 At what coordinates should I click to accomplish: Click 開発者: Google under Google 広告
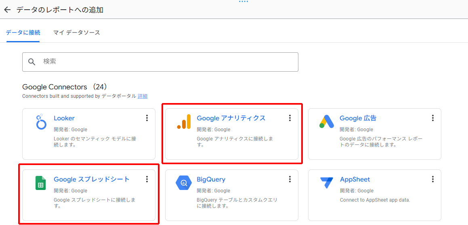tap(357, 130)
